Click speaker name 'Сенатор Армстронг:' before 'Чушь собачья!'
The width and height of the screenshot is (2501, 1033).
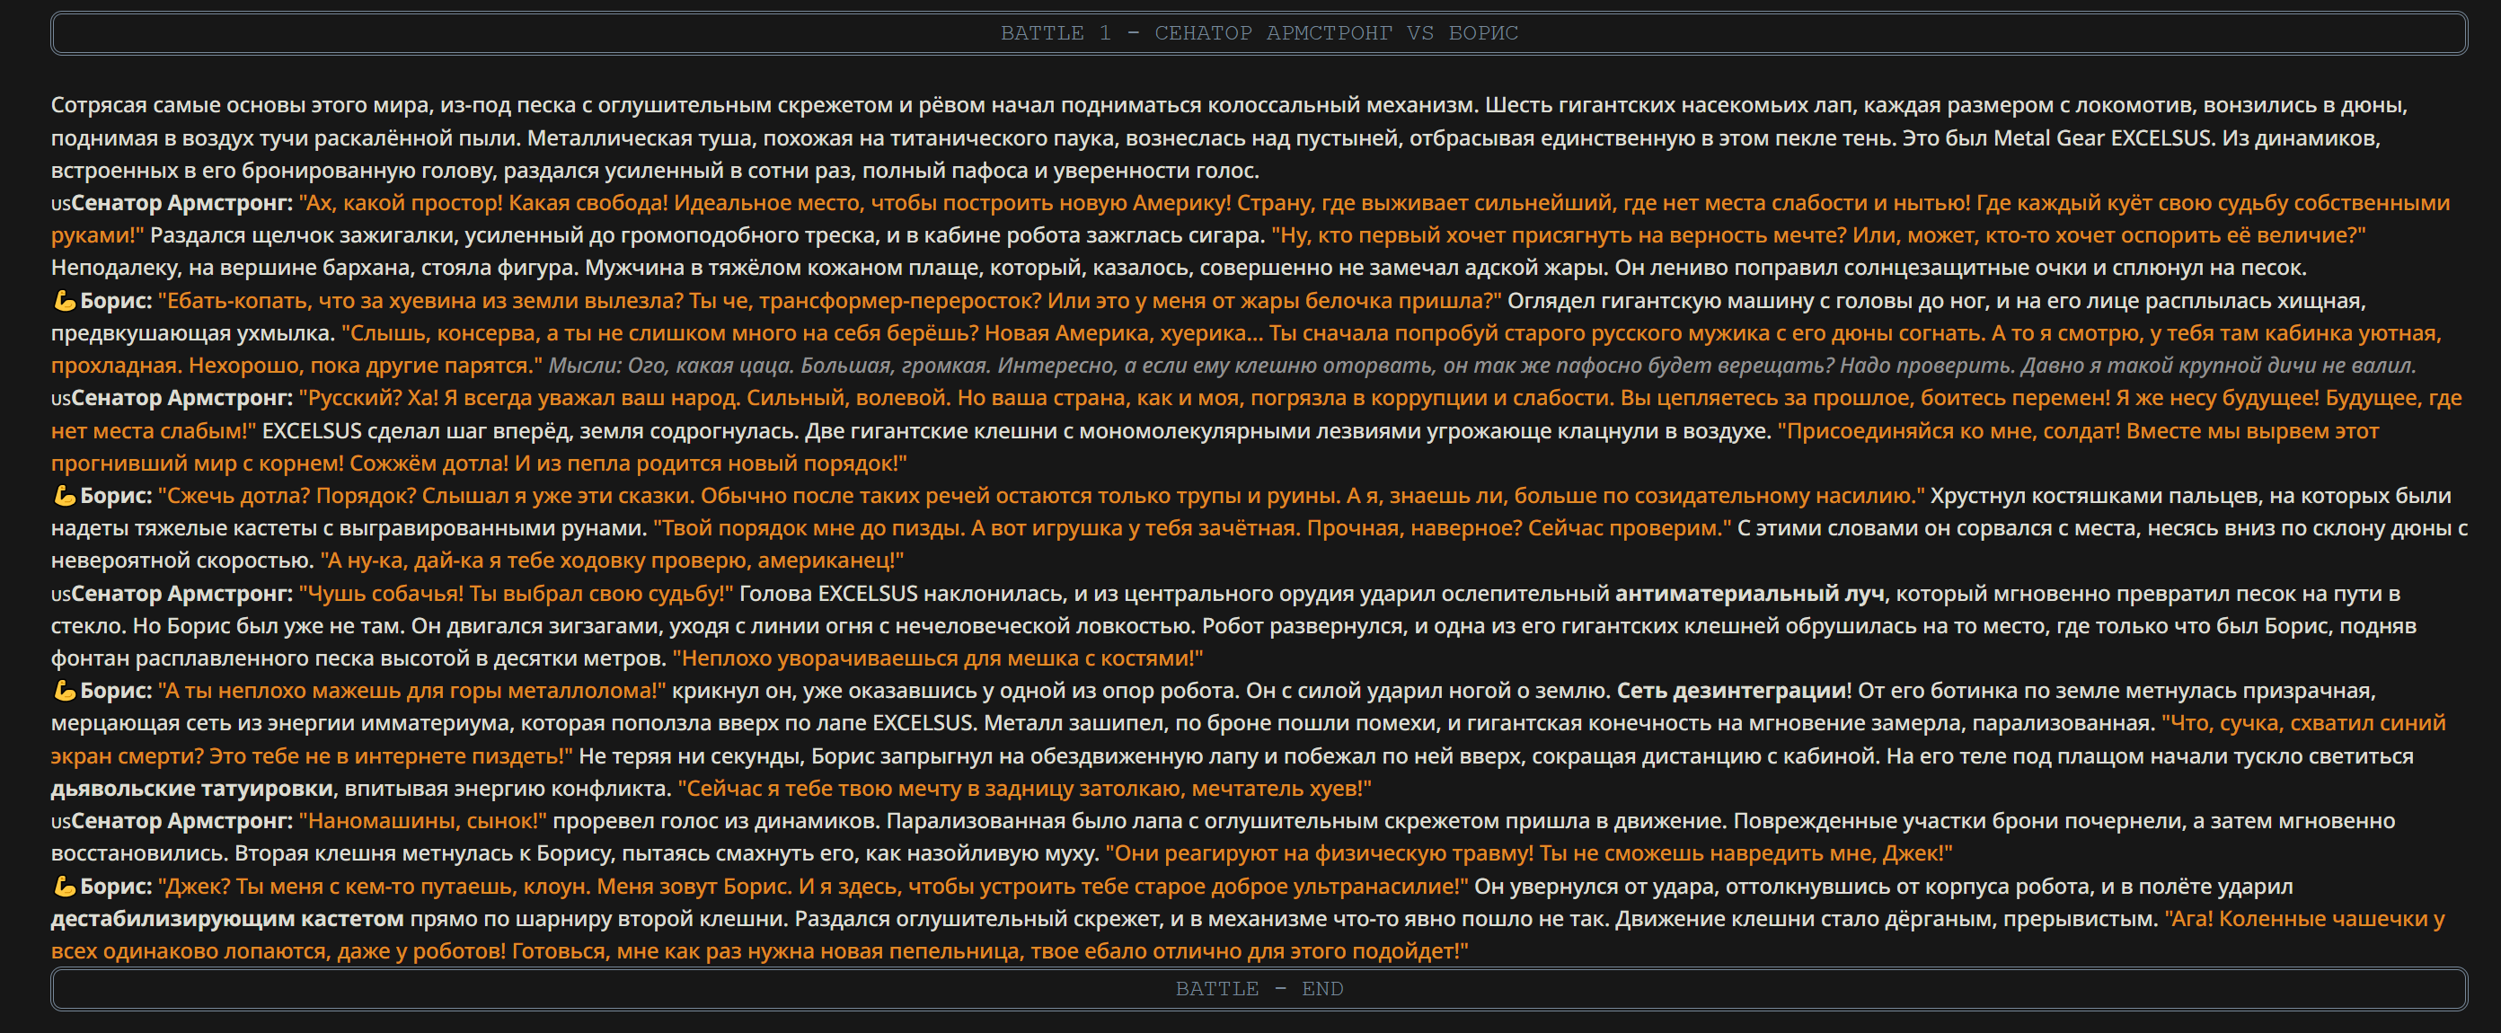point(181,593)
